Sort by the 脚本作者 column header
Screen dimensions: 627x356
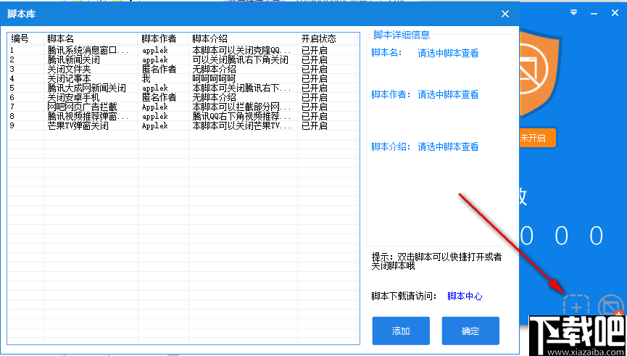coord(163,39)
